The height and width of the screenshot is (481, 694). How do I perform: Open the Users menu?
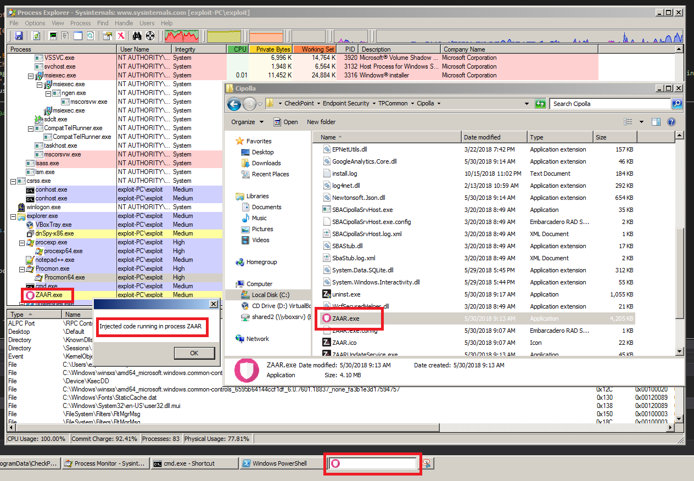coord(147,23)
